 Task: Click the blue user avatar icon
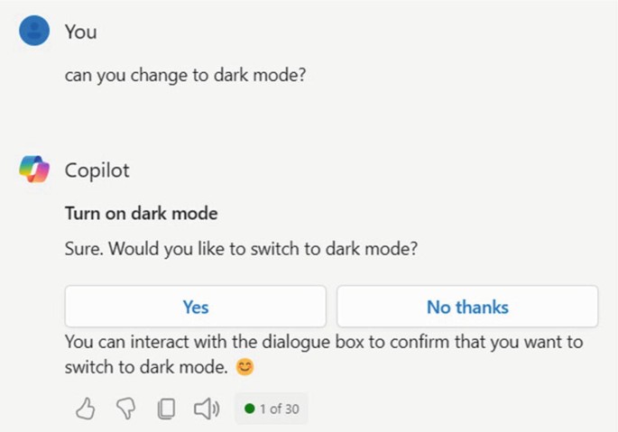pyautogui.click(x=34, y=32)
